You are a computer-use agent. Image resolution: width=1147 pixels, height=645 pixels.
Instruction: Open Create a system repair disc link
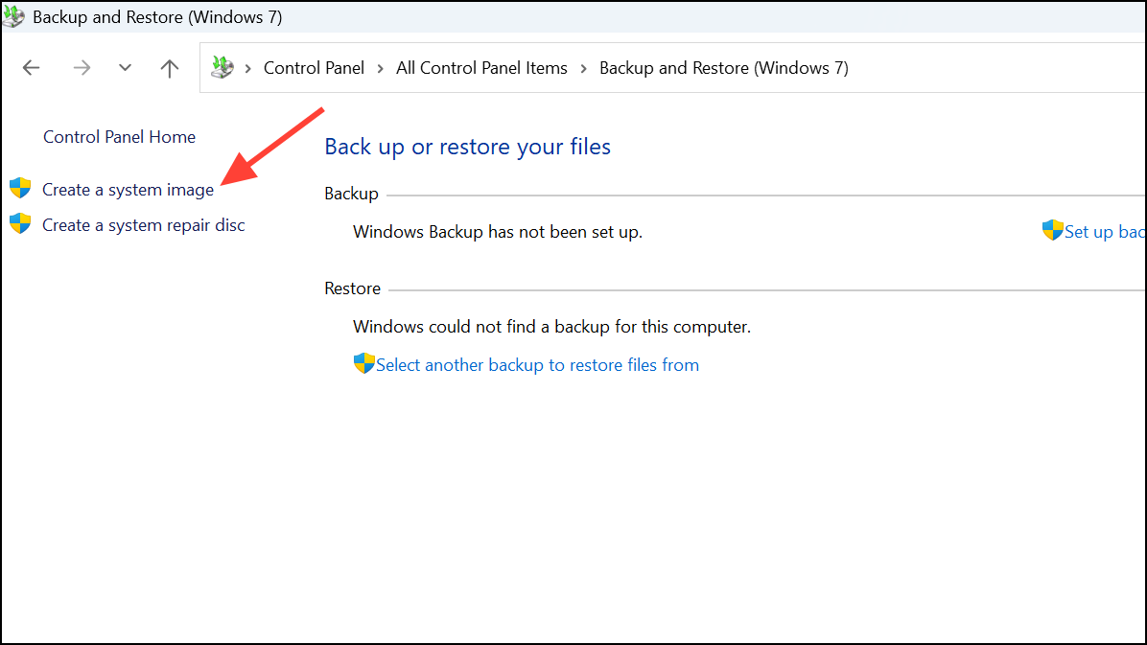(x=144, y=225)
